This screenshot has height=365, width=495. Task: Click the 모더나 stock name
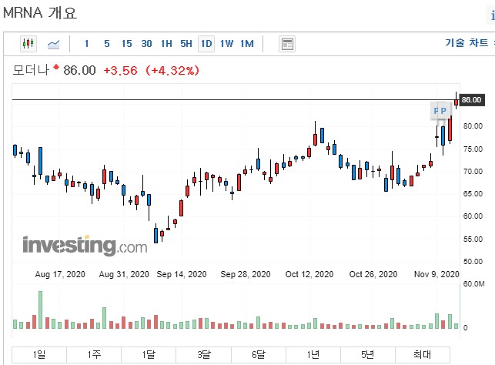pyautogui.click(x=31, y=70)
